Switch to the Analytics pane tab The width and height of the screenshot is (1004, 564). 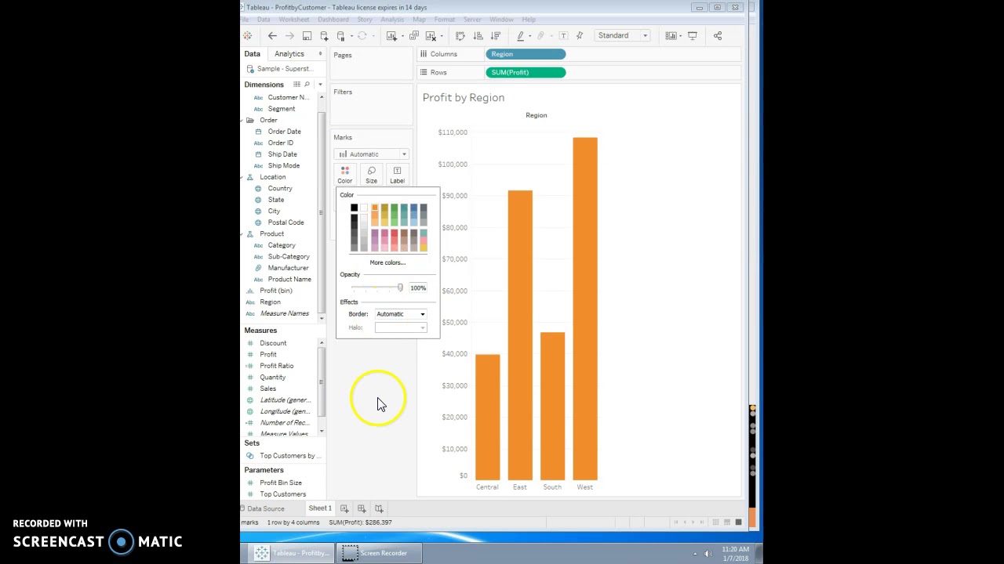tap(289, 54)
